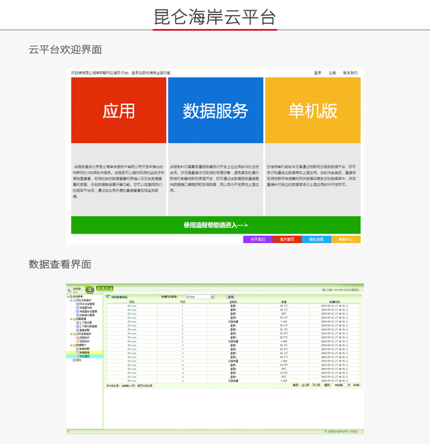Click the 退出 item at the tree bottom

click(77, 360)
